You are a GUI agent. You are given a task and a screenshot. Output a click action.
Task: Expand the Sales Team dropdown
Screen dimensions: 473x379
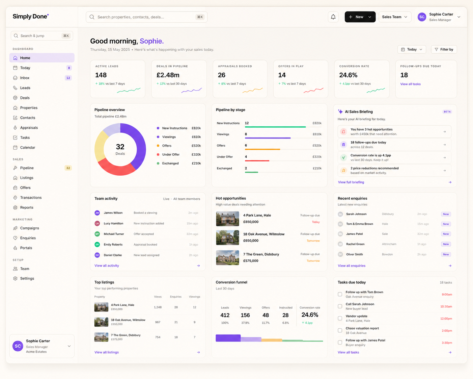pos(395,17)
